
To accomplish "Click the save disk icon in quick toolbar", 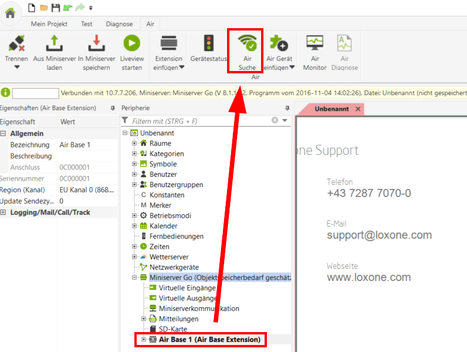I will pyautogui.click(x=55, y=8).
